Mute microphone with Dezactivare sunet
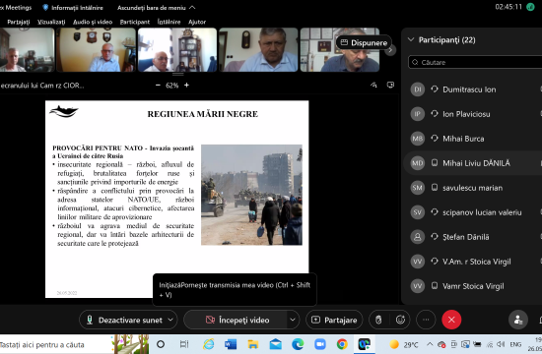 click(x=124, y=320)
